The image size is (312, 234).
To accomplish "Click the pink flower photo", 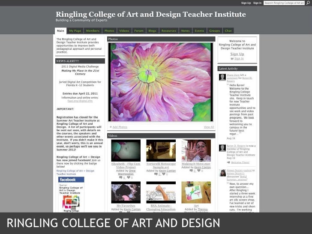I will [161, 82].
